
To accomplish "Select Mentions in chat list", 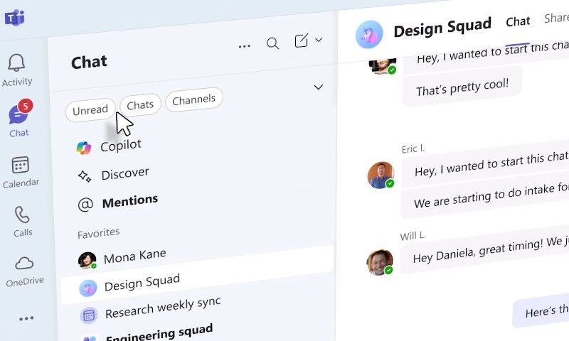I will (129, 202).
